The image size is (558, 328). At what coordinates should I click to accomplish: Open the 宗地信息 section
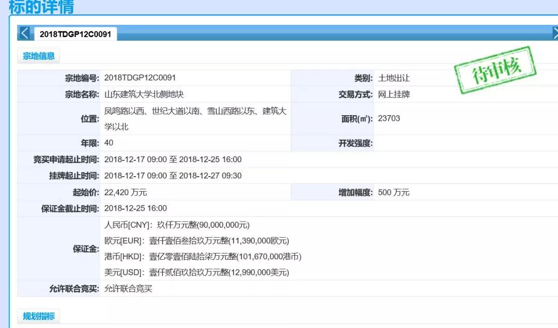[39, 56]
